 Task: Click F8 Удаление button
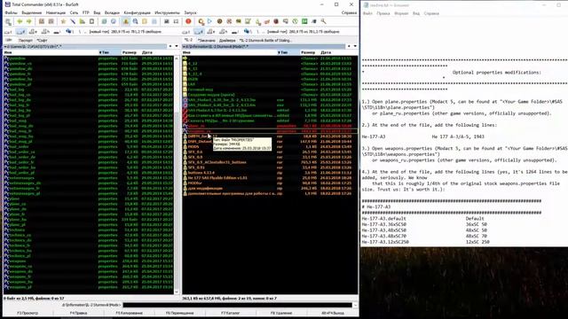click(281, 313)
